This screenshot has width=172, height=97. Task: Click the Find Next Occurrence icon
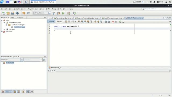[x=85, y=22]
